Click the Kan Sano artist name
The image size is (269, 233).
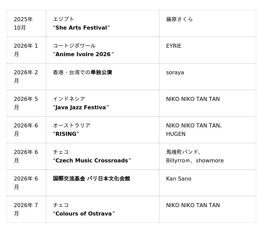point(179,179)
